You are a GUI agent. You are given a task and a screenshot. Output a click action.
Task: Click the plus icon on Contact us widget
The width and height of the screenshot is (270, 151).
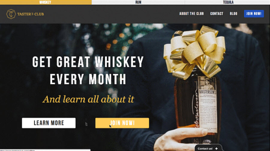pyautogui.click(x=216, y=149)
